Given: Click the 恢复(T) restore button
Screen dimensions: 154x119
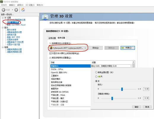Looking at the screenshot, I should pyautogui.click(x=128, y=48).
